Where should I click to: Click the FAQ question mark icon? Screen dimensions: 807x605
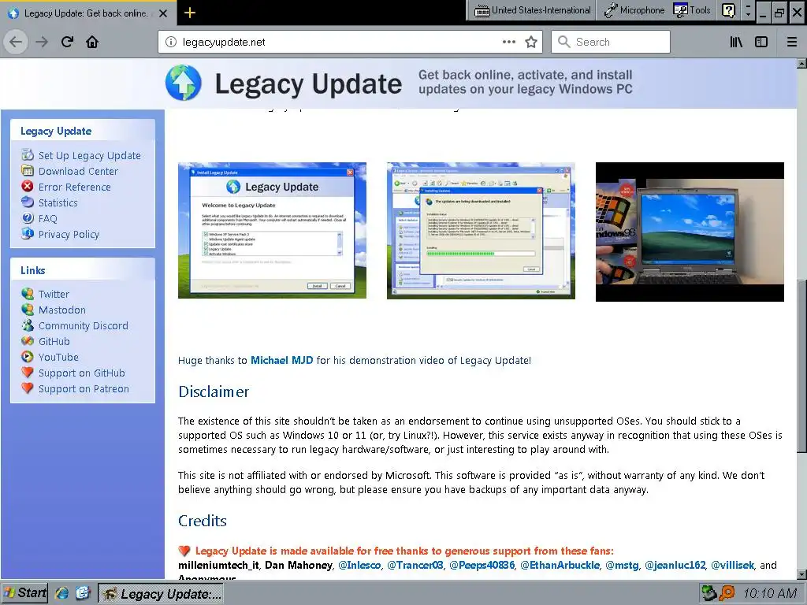28,217
